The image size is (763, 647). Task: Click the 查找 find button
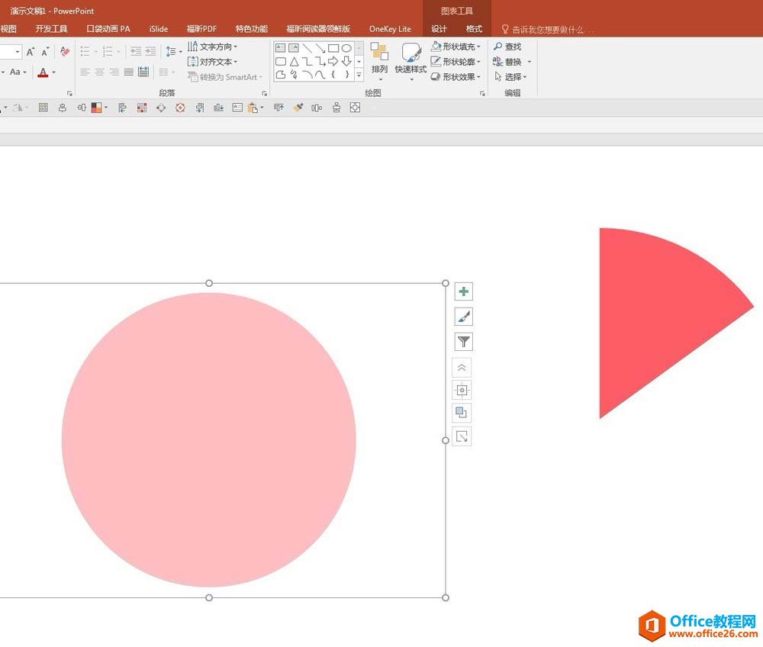[x=508, y=47]
